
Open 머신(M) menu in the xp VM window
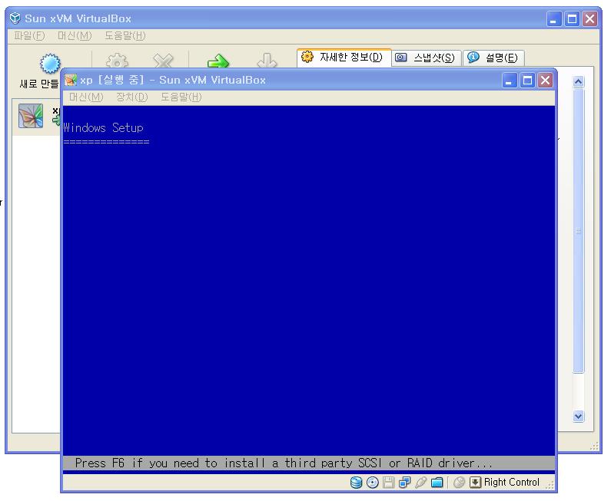(x=86, y=97)
